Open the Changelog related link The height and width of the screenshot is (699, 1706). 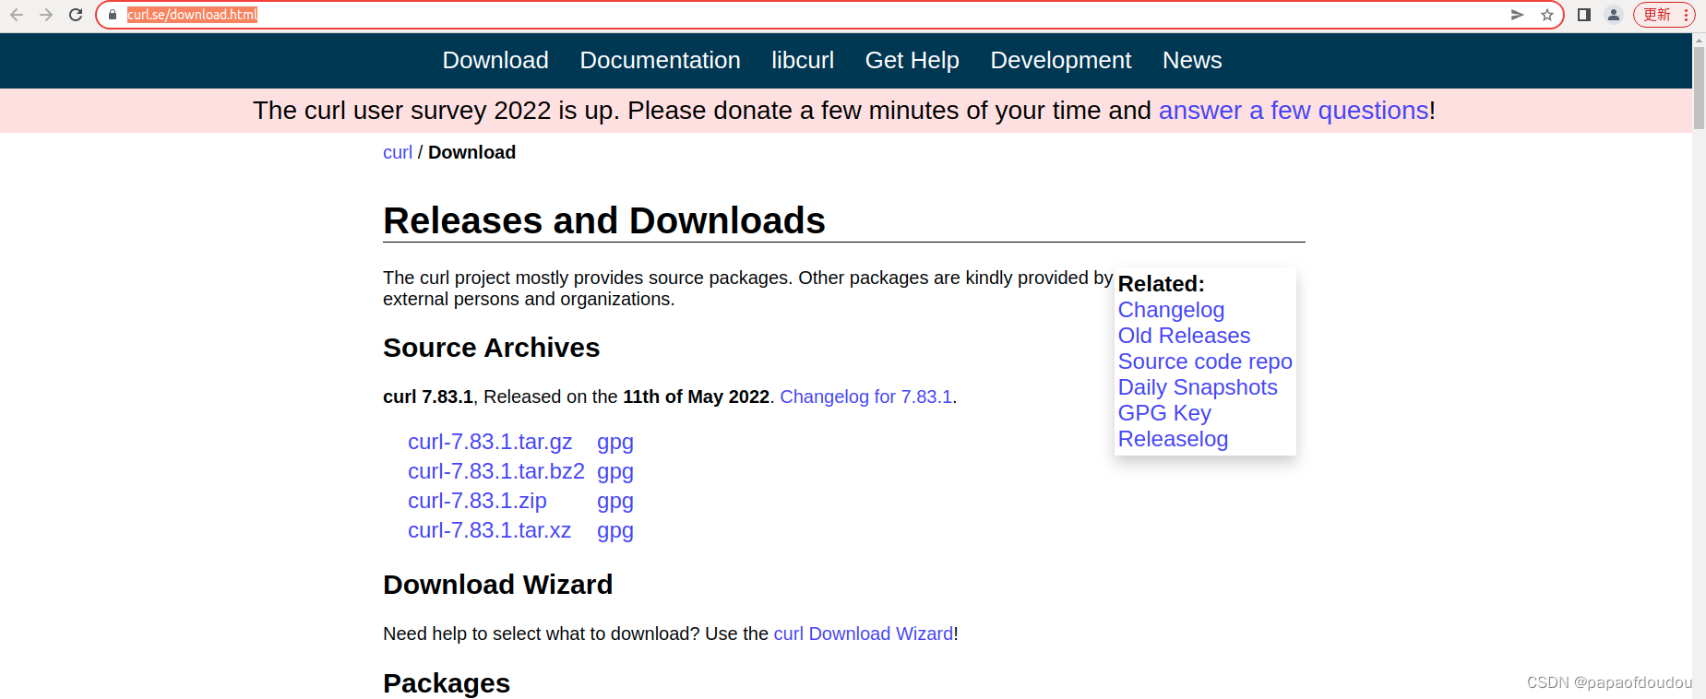pos(1171,310)
